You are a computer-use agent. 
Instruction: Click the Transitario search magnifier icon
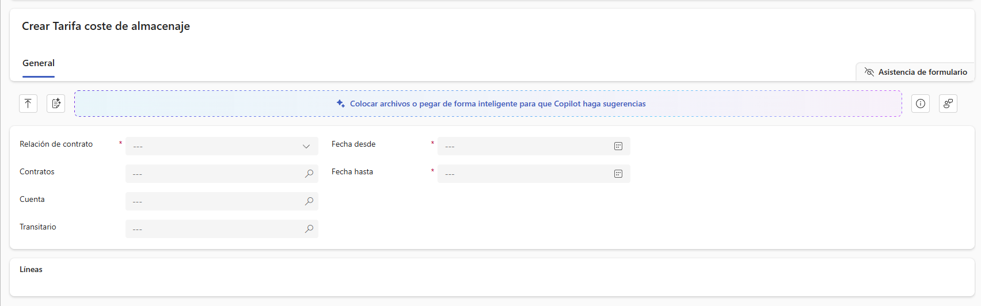pyautogui.click(x=309, y=229)
